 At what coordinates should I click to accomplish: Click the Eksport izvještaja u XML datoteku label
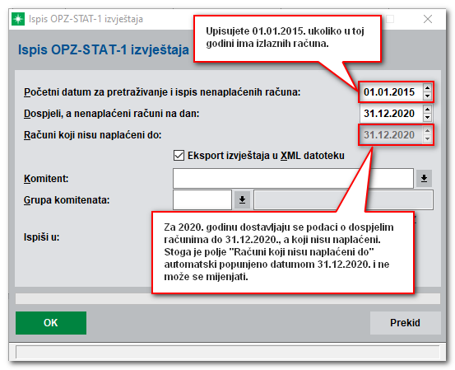pyautogui.click(x=266, y=156)
